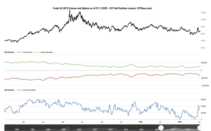Click the 100.00 price axis label
Screen dimensions: 211x131
203,20
